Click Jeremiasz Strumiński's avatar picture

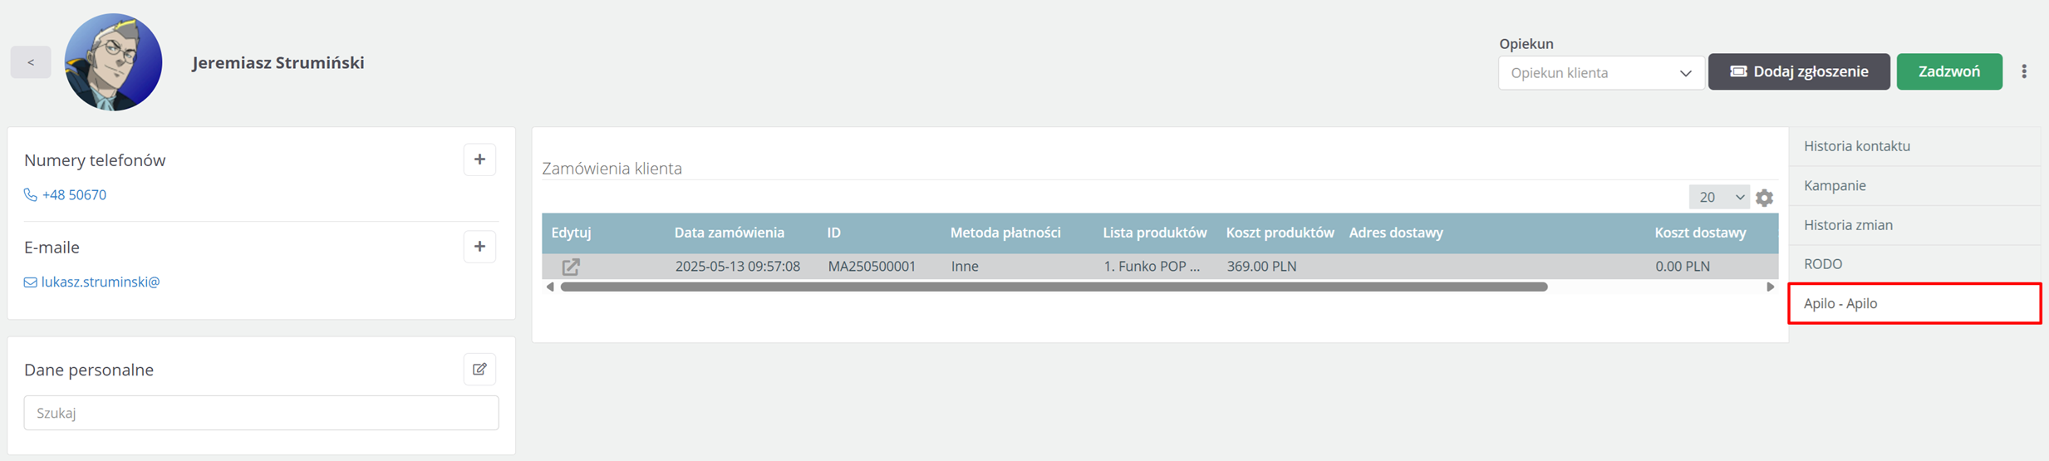pyautogui.click(x=113, y=62)
